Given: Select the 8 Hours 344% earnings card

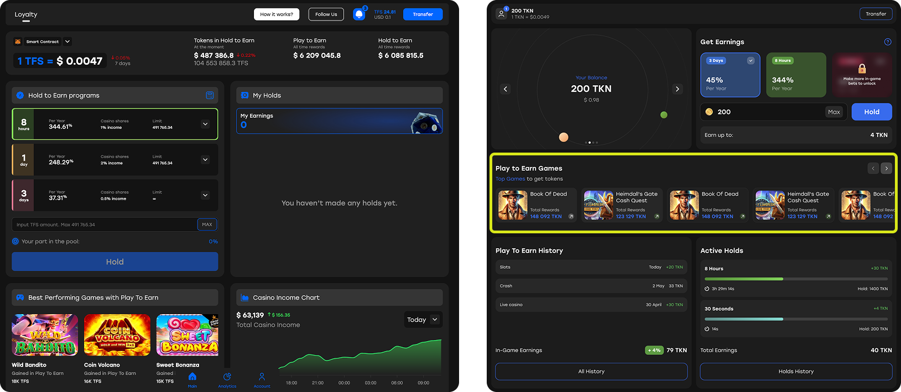Looking at the screenshot, I should pos(796,75).
